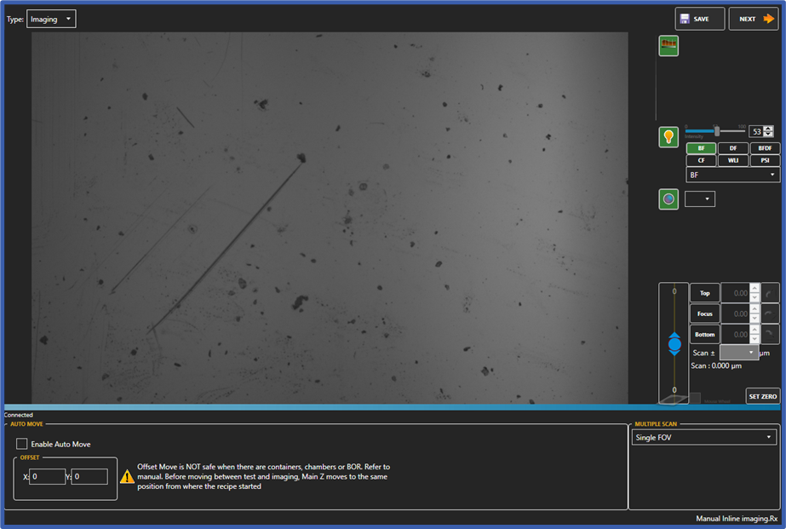786x529 pixels.
Task: Click the objective lens icon
Action: [x=668, y=198]
